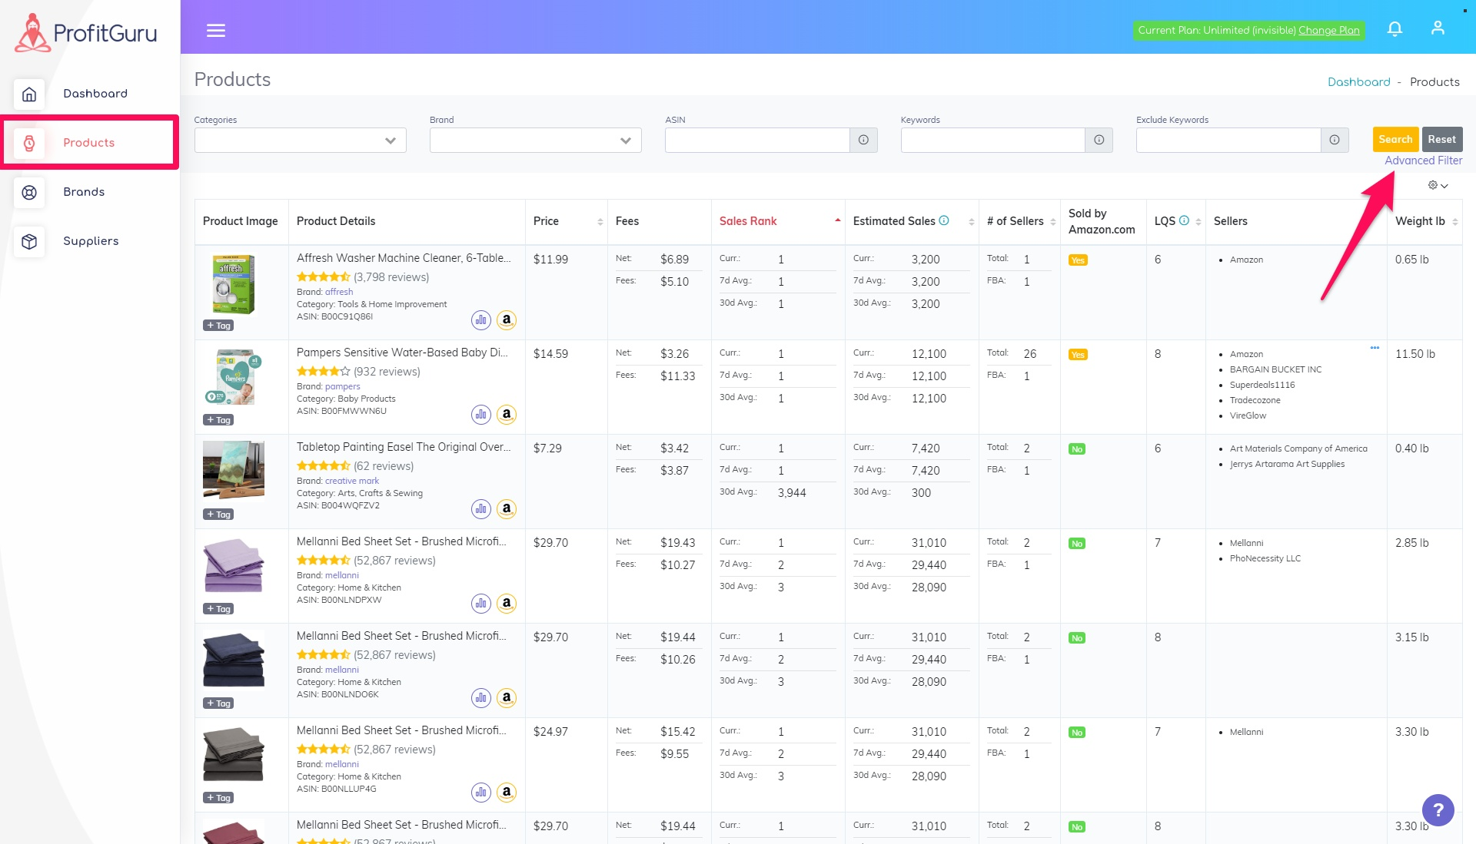Click the Exclude Keywords info icon

[x=1335, y=141]
